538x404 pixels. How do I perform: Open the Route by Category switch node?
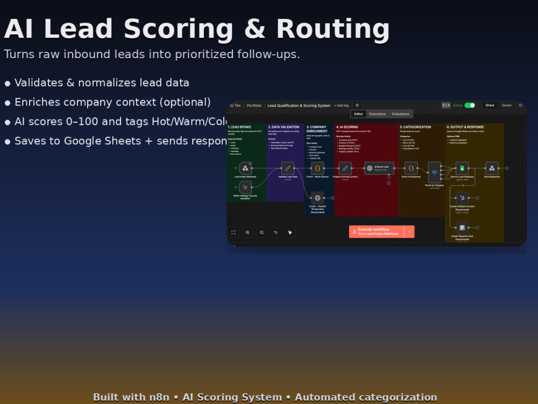point(434,172)
